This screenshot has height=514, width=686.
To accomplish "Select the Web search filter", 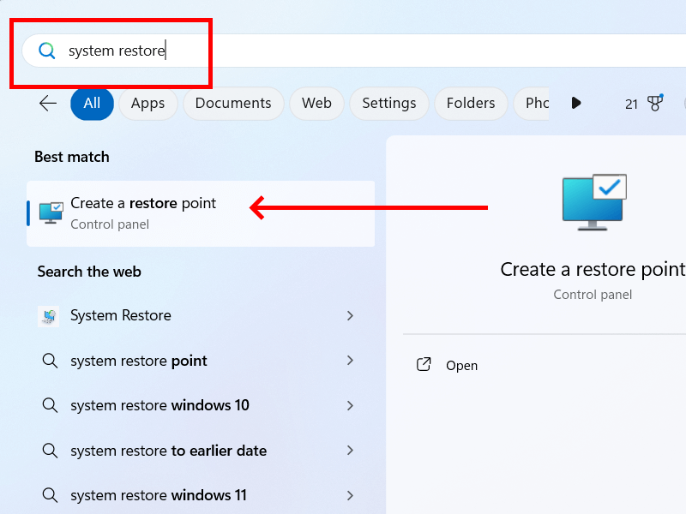I will pyautogui.click(x=316, y=103).
